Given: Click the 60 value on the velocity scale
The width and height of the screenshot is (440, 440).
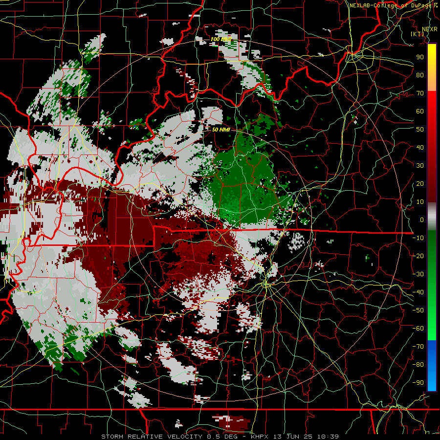Looking at the screenshot, I should point(420,111).
